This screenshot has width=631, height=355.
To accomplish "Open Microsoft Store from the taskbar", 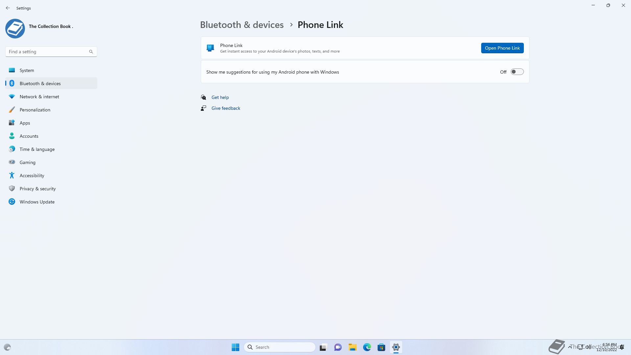I will pos(382,347).
